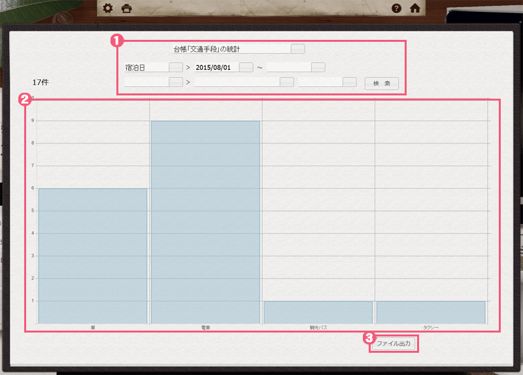Click the empty end date field
Image resolution: width=523 pixels, height=375 pixels.
coord(288,67)
